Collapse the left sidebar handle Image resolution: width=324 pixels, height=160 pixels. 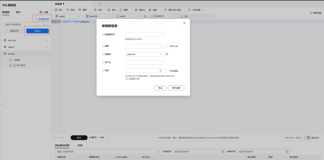(2, 105)
